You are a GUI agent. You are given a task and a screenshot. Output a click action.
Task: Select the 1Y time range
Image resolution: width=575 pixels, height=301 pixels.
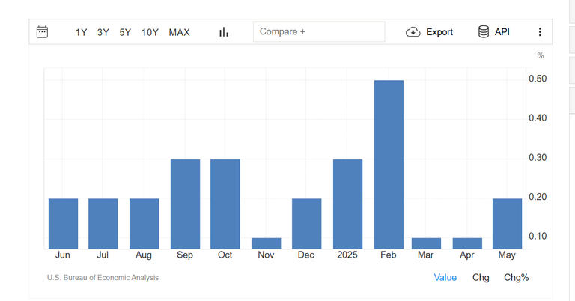tap(81, 32)
